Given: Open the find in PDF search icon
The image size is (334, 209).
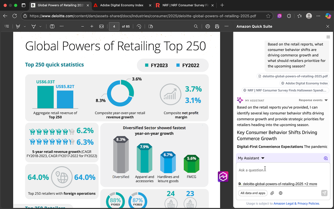Looking at the screenshot, I should coord(196,26).
